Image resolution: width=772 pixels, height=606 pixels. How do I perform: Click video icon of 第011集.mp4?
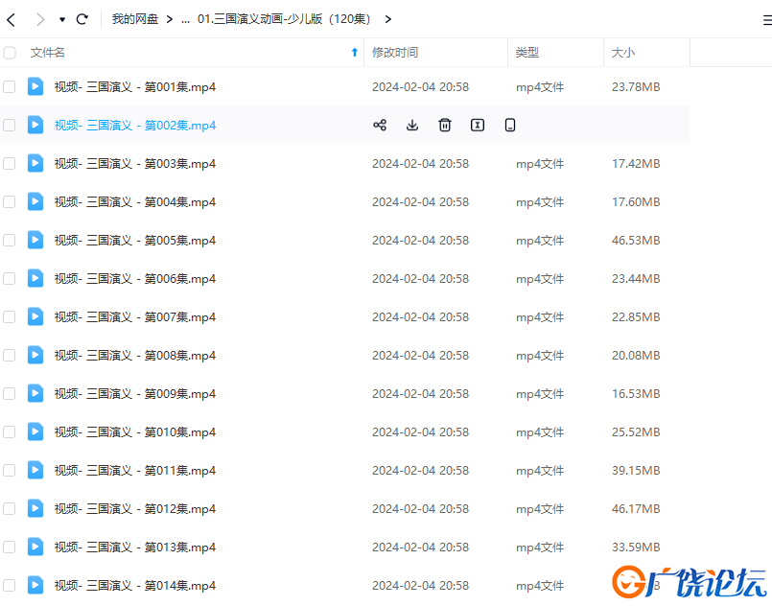[35, 471]
